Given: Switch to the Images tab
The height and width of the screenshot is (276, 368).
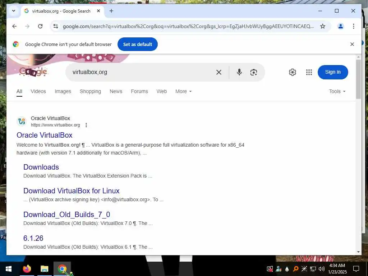Looking at the screenshot, I should coord(63,91).
